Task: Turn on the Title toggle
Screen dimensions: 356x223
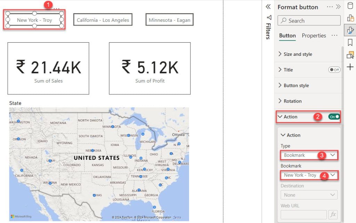Action: 334,70
